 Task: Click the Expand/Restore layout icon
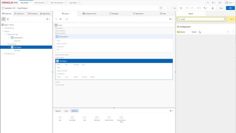(x=67, y=19)
